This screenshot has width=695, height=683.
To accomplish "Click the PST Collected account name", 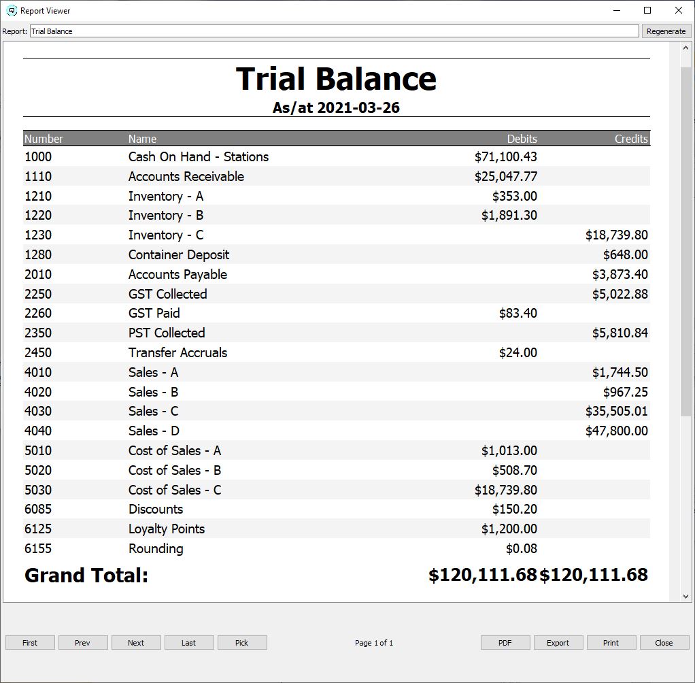I will (x=167, y=333).
